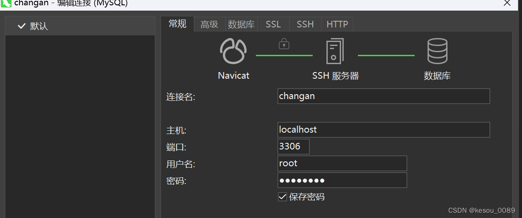Click the SSH server icon in the diagram
Image resolution: width=522 pixels, height=218 pixels.
pos(335,51)
